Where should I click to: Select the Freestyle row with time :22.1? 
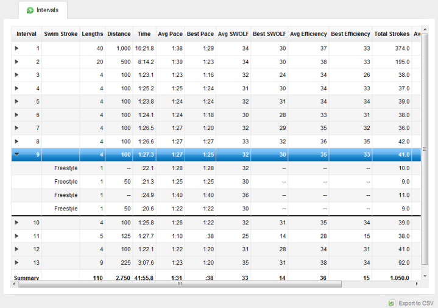point(216,168)
